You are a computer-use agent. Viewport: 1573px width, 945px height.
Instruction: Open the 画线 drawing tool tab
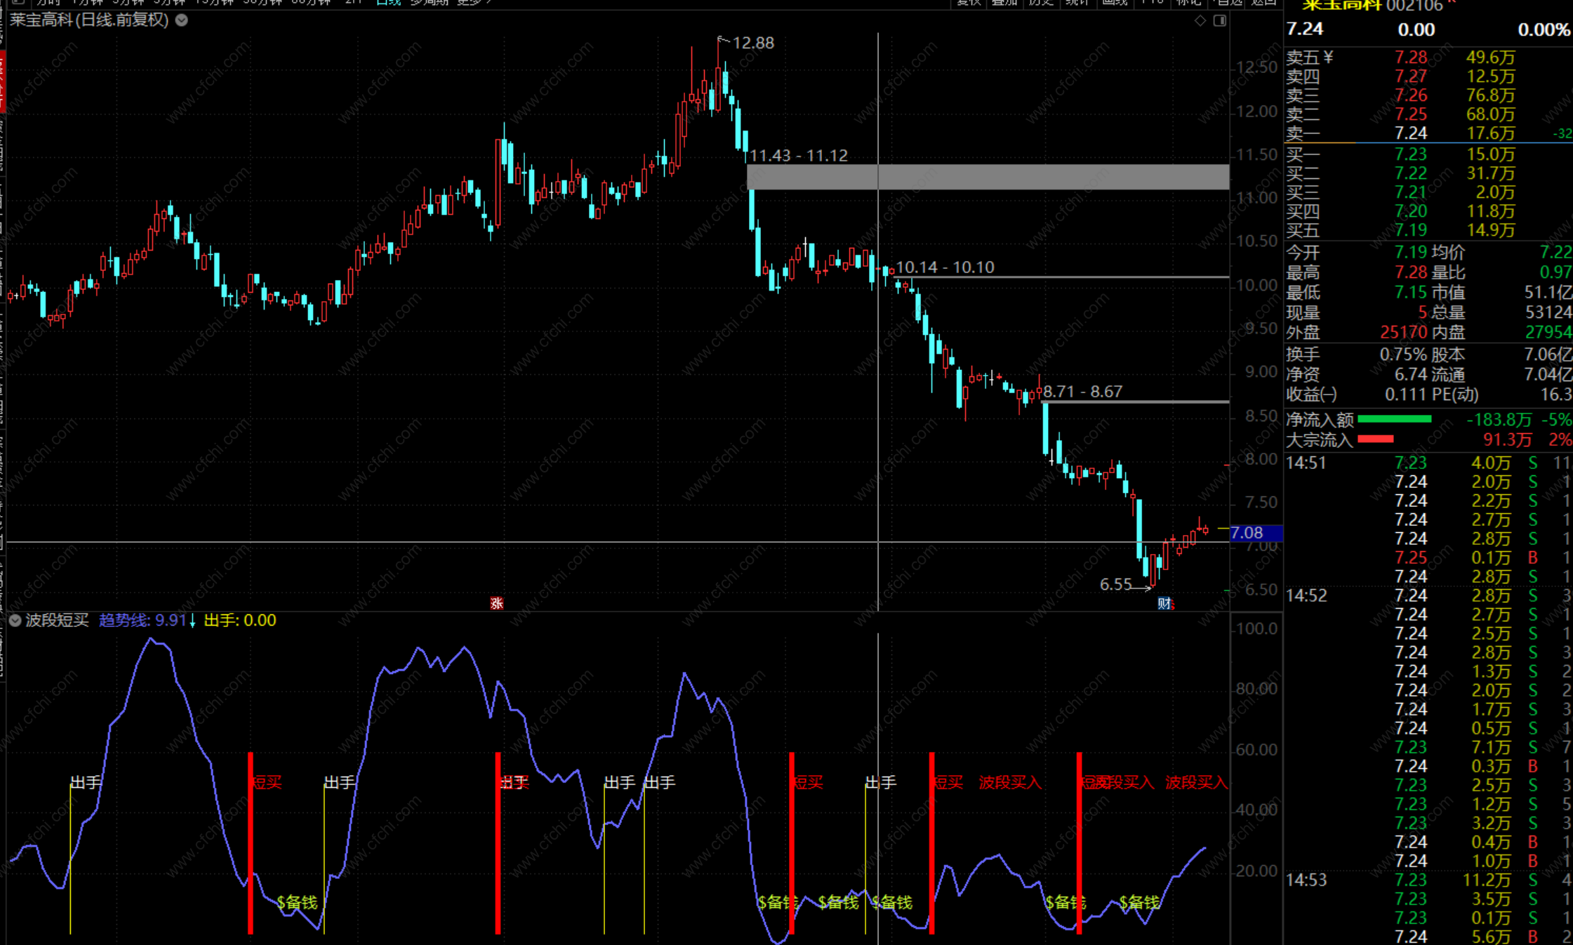pyautogui.click(x=1115, y=3)
